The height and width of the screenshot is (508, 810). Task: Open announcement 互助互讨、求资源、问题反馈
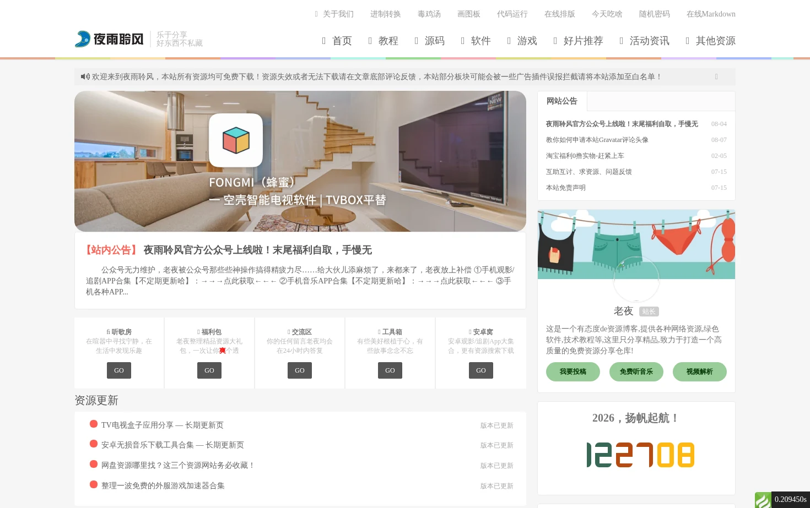589,172
